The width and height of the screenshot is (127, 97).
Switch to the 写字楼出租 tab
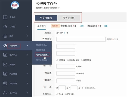(68, 18)
